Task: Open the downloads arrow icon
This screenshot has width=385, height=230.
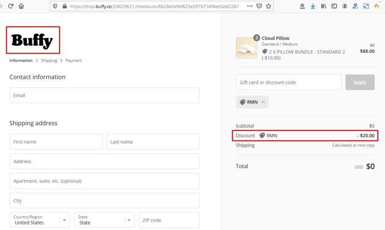Action: coord(313,6)
